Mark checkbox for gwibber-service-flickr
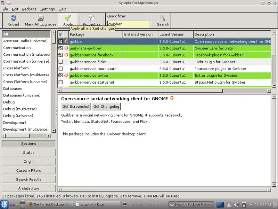 coord(60,62)
